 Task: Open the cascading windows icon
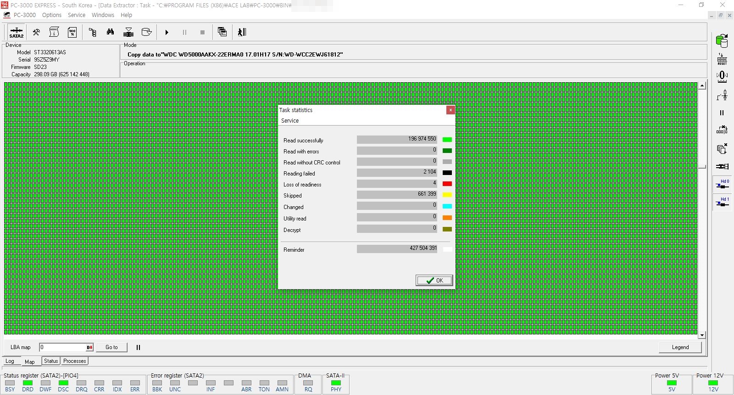[222, 32]
